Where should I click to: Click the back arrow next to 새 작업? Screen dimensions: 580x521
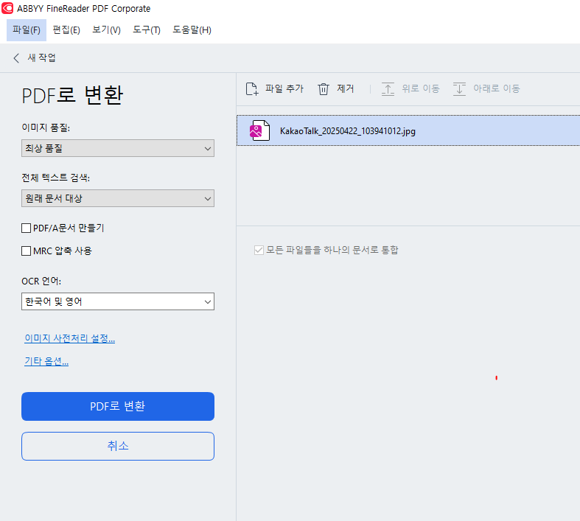pyautogui.click(x=16, y=58)
